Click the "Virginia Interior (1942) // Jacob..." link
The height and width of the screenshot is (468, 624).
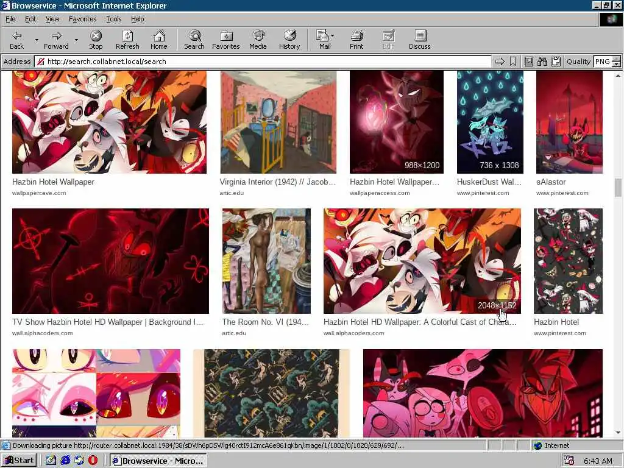point(278,182)
